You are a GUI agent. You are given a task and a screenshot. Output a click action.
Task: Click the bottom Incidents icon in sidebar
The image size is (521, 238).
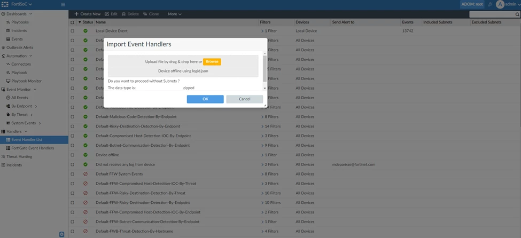(x=3, y=165)
